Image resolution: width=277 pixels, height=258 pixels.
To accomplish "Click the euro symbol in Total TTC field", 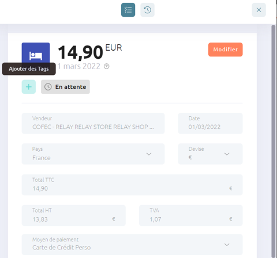I will [231, 188].
